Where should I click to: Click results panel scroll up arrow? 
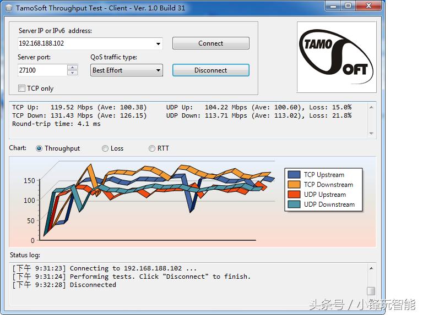371,107
